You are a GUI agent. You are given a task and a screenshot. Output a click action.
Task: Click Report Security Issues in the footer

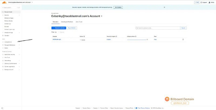coord(117,108)
